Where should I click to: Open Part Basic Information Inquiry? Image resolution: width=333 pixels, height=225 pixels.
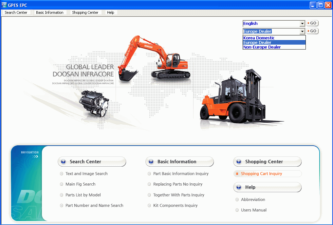[181, 174]
